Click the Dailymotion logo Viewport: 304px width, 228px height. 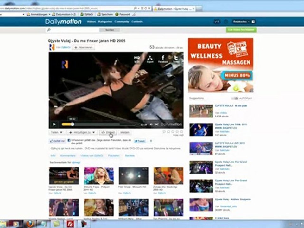(x=63, y=22)
